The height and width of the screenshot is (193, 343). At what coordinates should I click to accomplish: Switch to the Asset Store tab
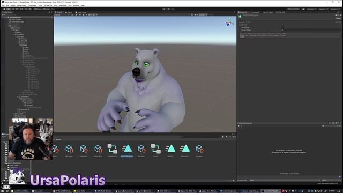pos(81,12)
